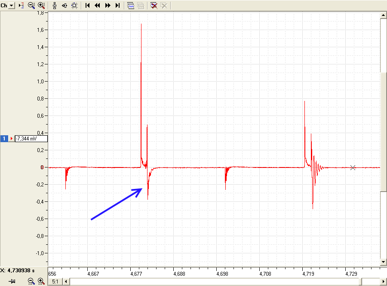Click the 4,677 time axis label

click(136, 274)
